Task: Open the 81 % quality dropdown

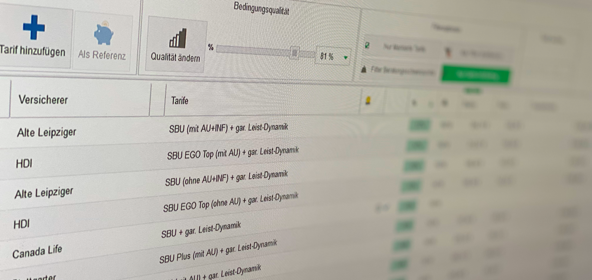Action: pyautogui.click(x=346, y=58)
